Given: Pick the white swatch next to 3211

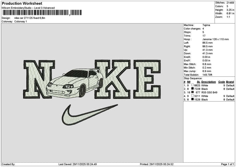Looking at the screenshot, I should pos(192,96).
